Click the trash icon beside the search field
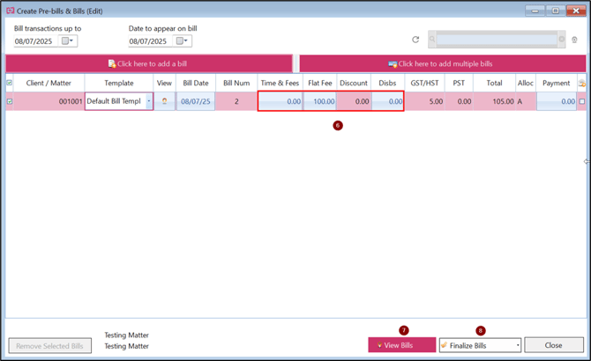 point(574,40)
